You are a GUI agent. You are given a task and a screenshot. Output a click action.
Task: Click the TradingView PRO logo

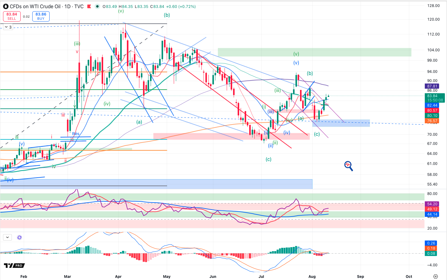click(x=14, y=265)
